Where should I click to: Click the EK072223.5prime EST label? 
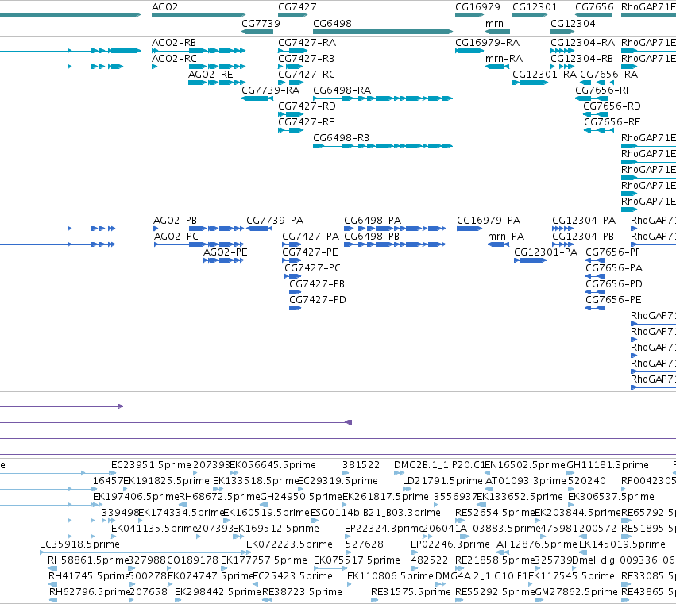pos(289,544)
